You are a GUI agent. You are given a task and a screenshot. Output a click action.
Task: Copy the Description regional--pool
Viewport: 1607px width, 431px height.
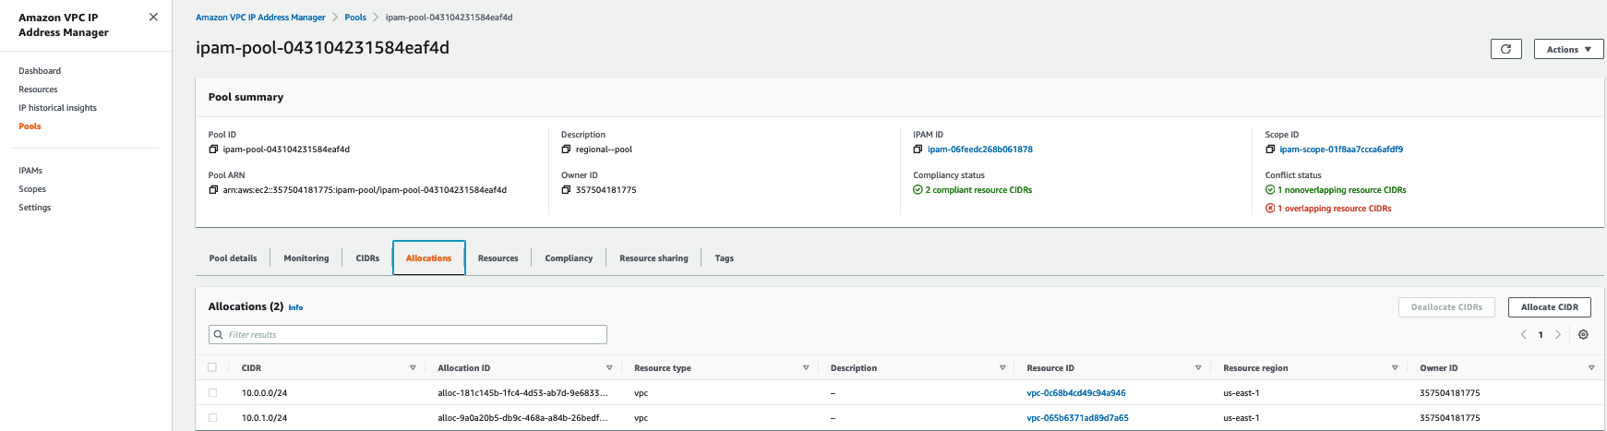[566, 150]
